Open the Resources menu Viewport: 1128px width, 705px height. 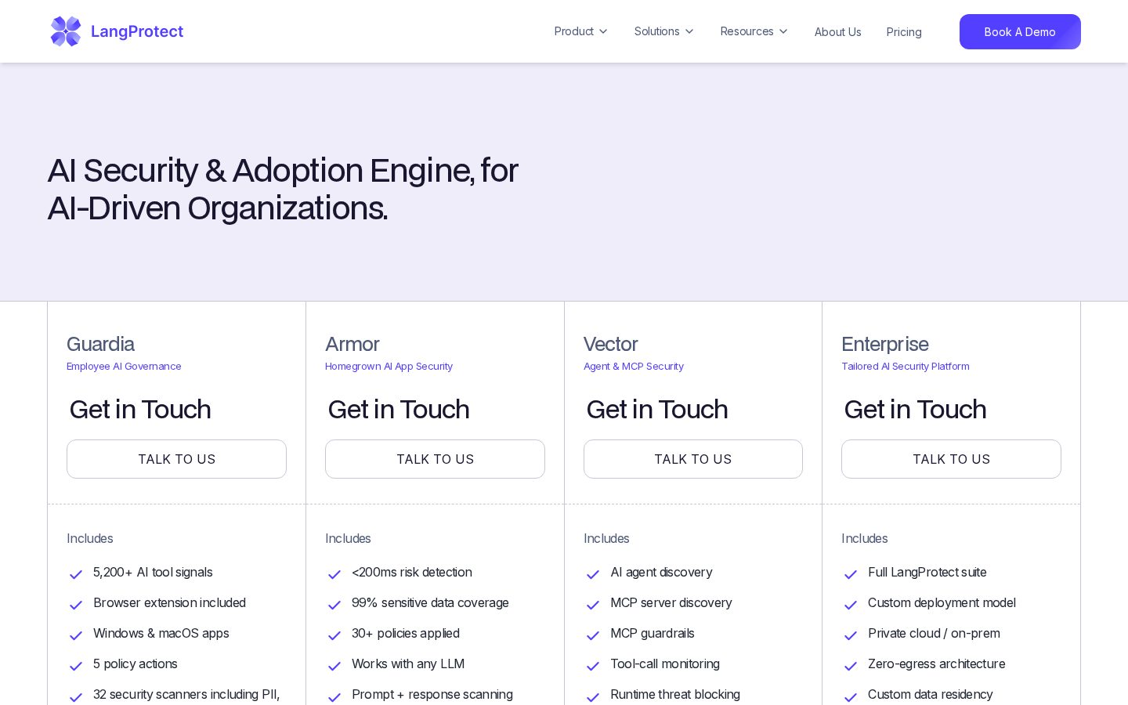tap(754, 31)
